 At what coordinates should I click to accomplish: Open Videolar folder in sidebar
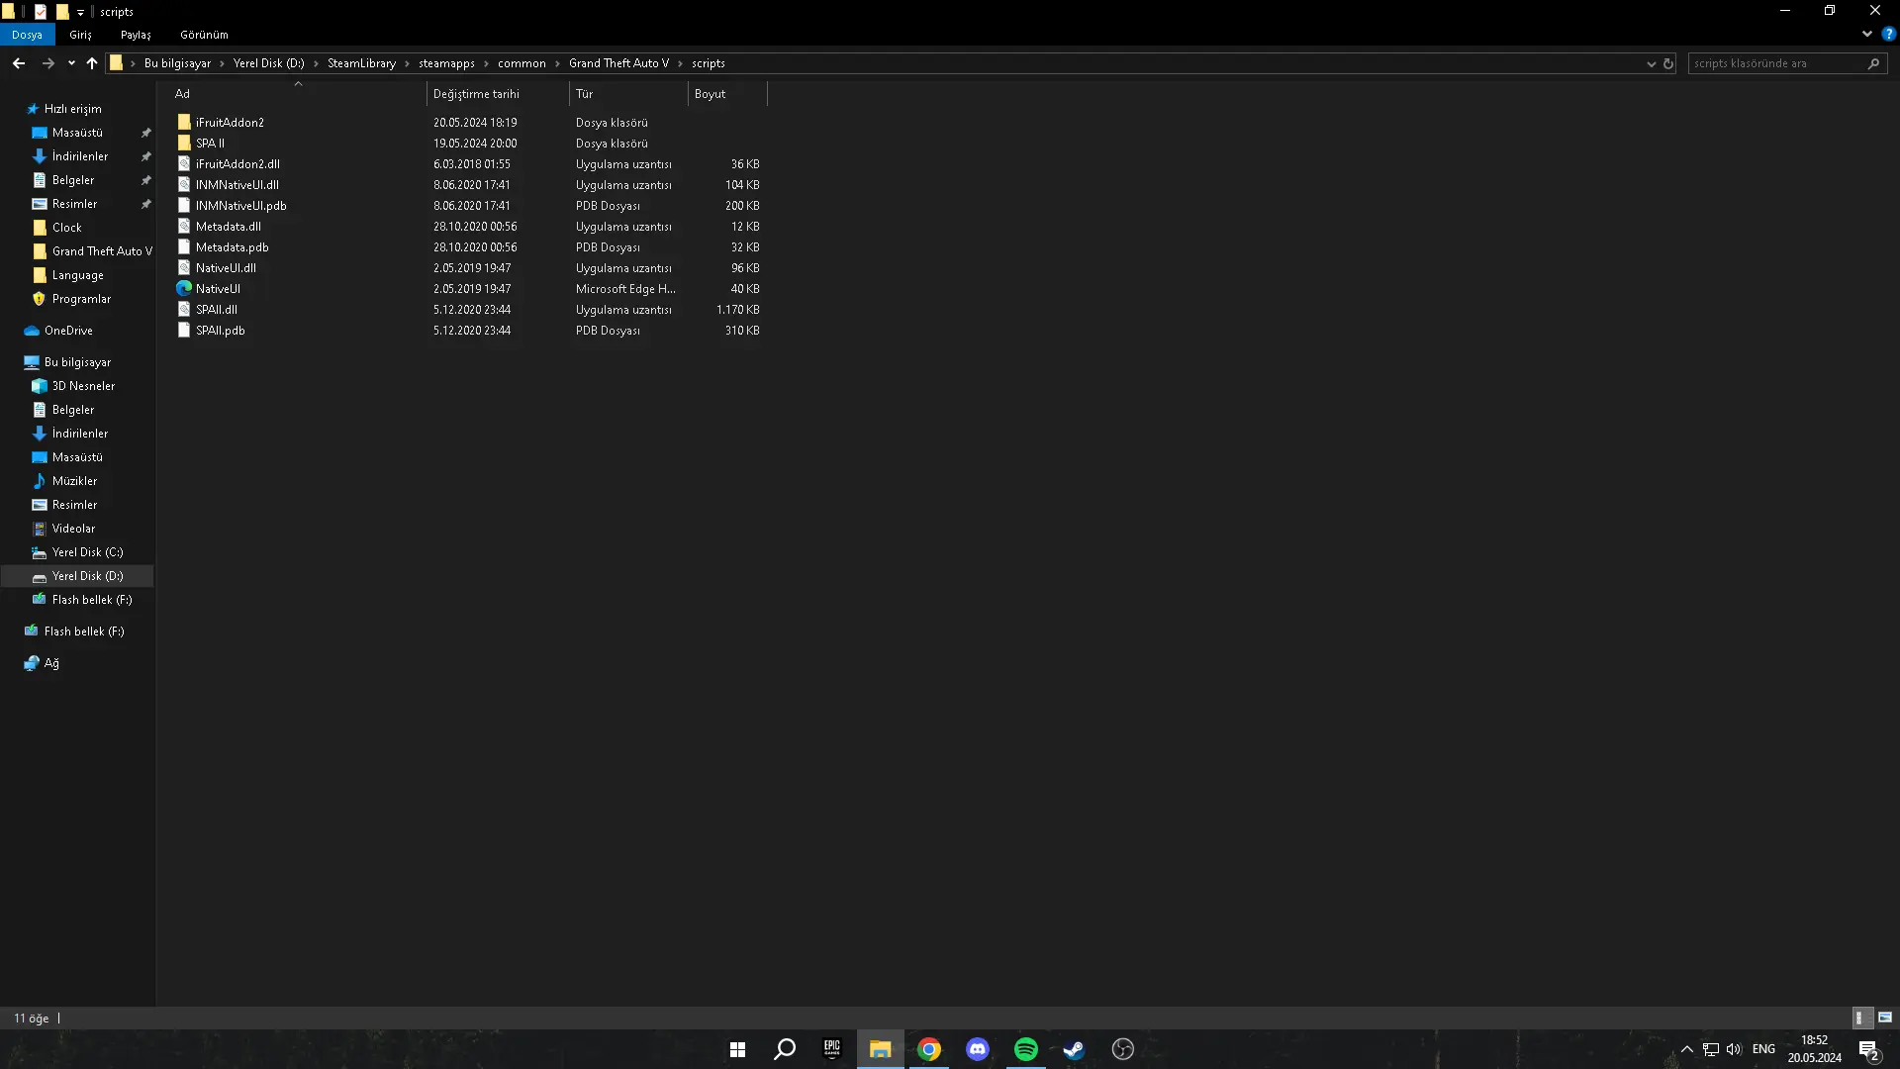click(x=73, y=529)
